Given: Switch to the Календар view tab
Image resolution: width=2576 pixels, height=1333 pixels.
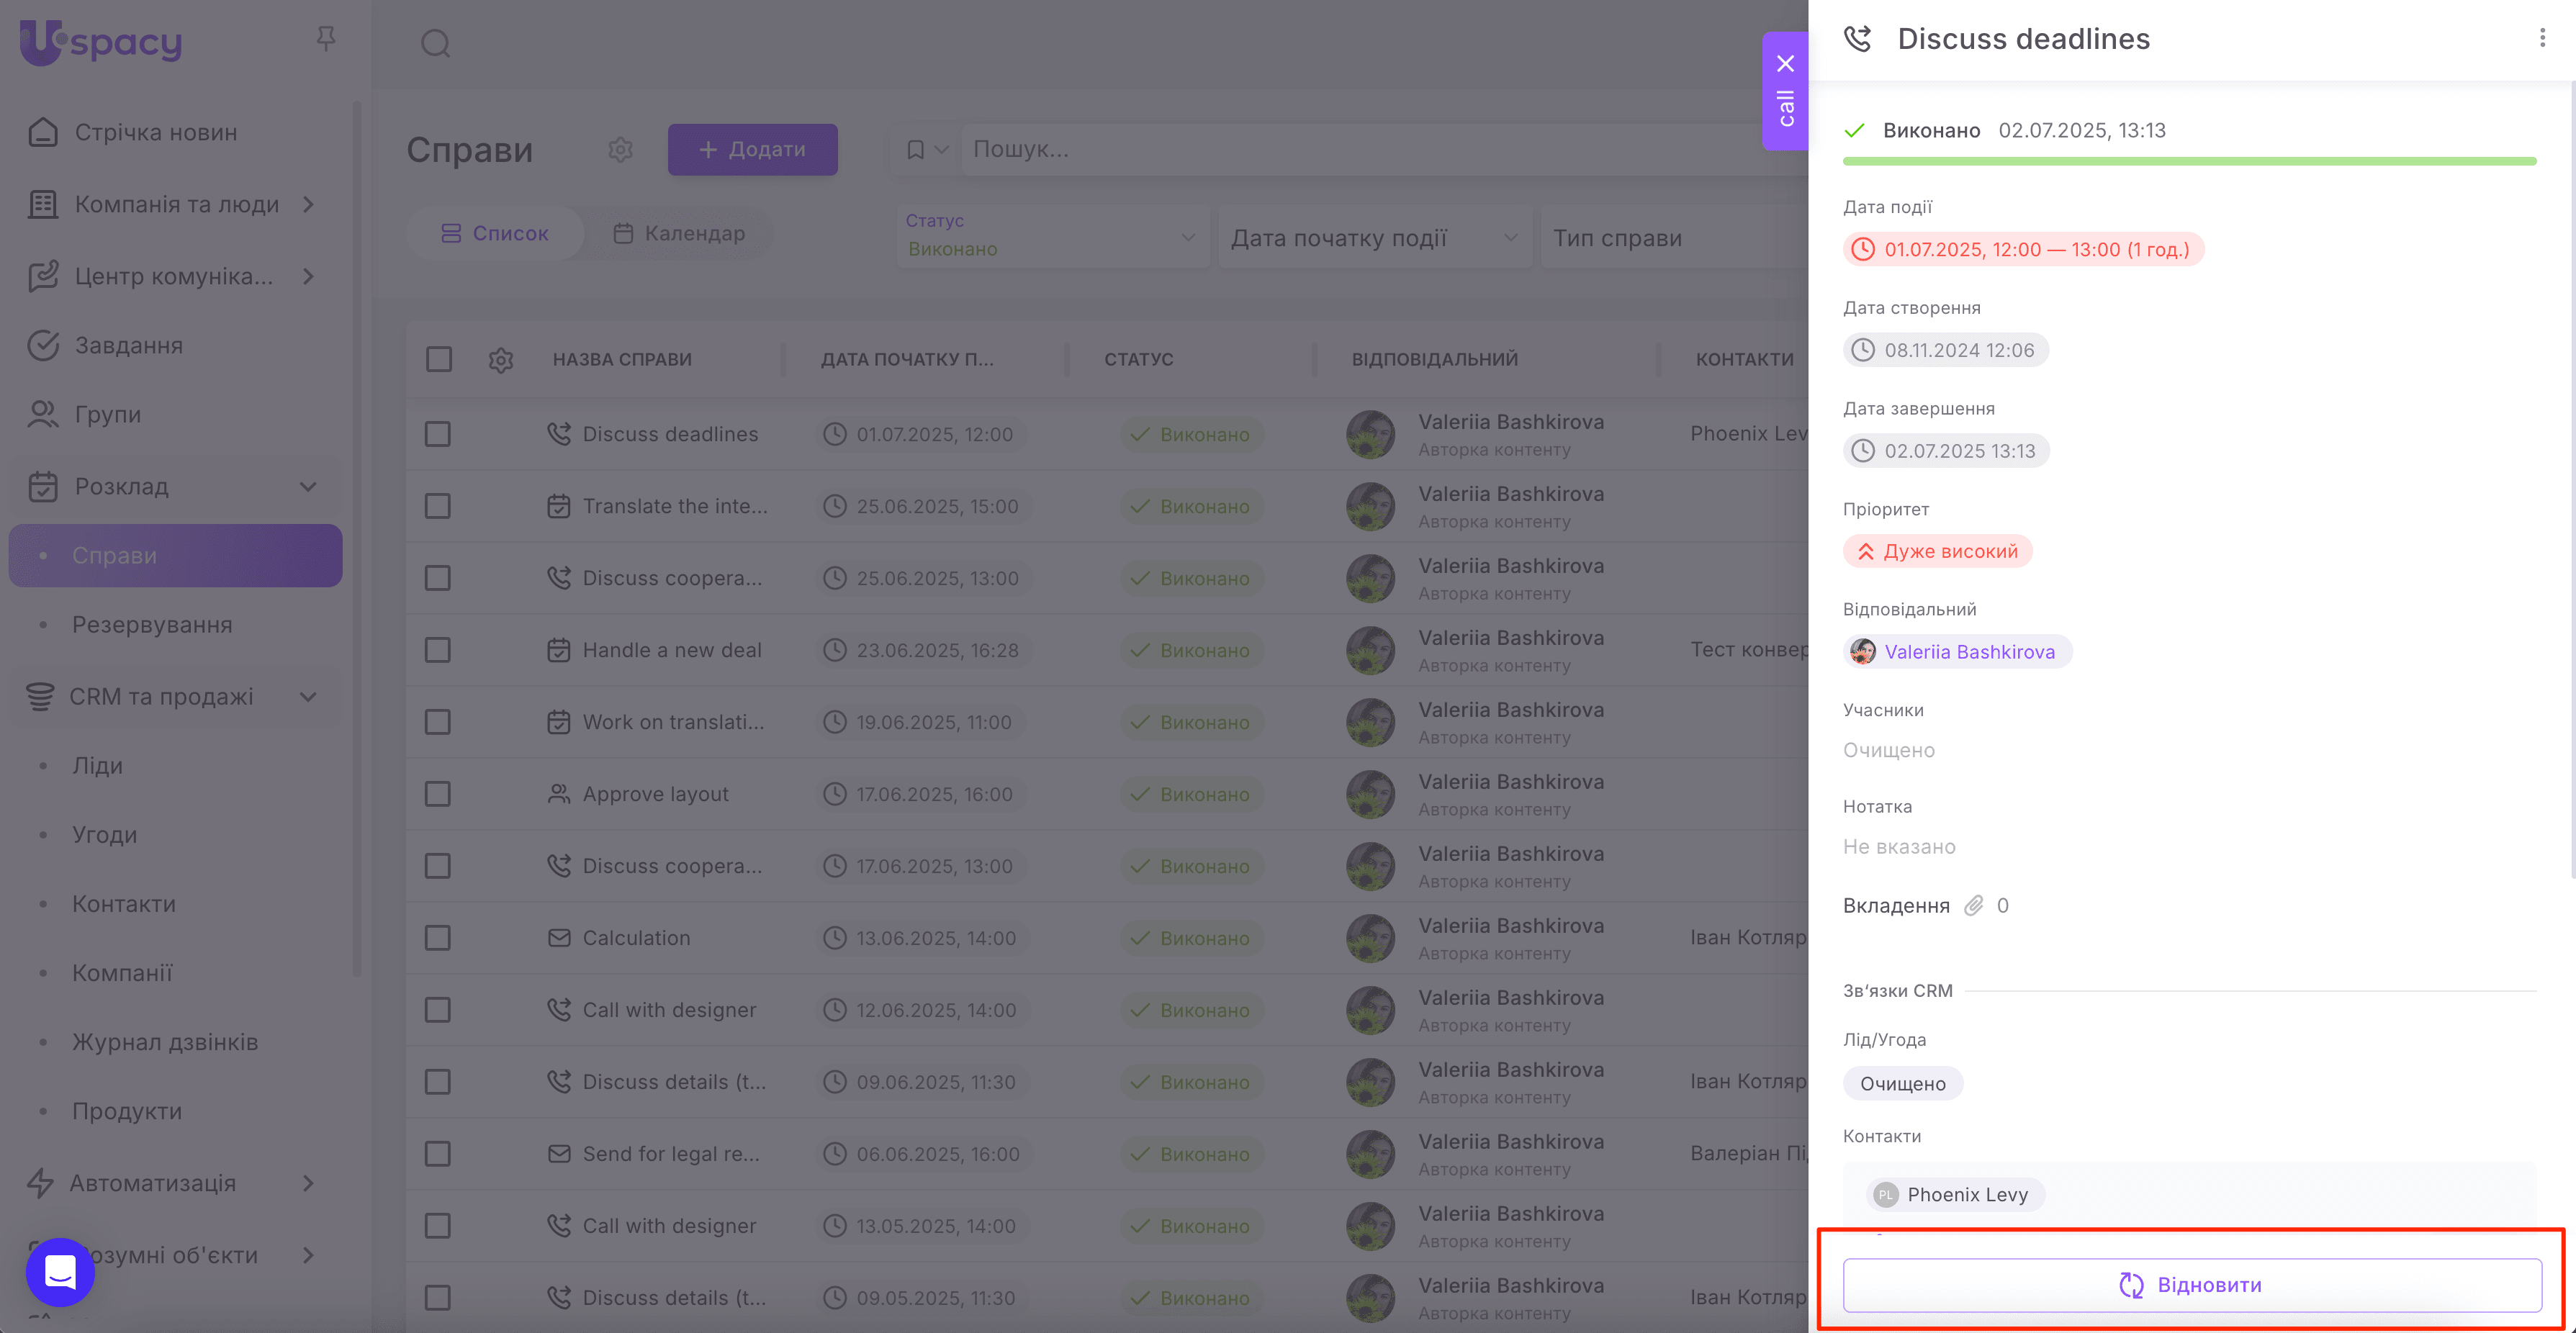Looking at the screenshot, I should click(x=679, y=233).
